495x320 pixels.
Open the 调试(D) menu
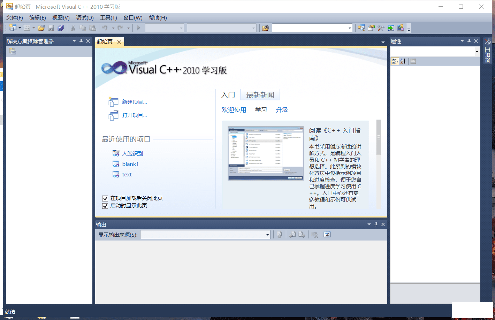pos(85,18)
